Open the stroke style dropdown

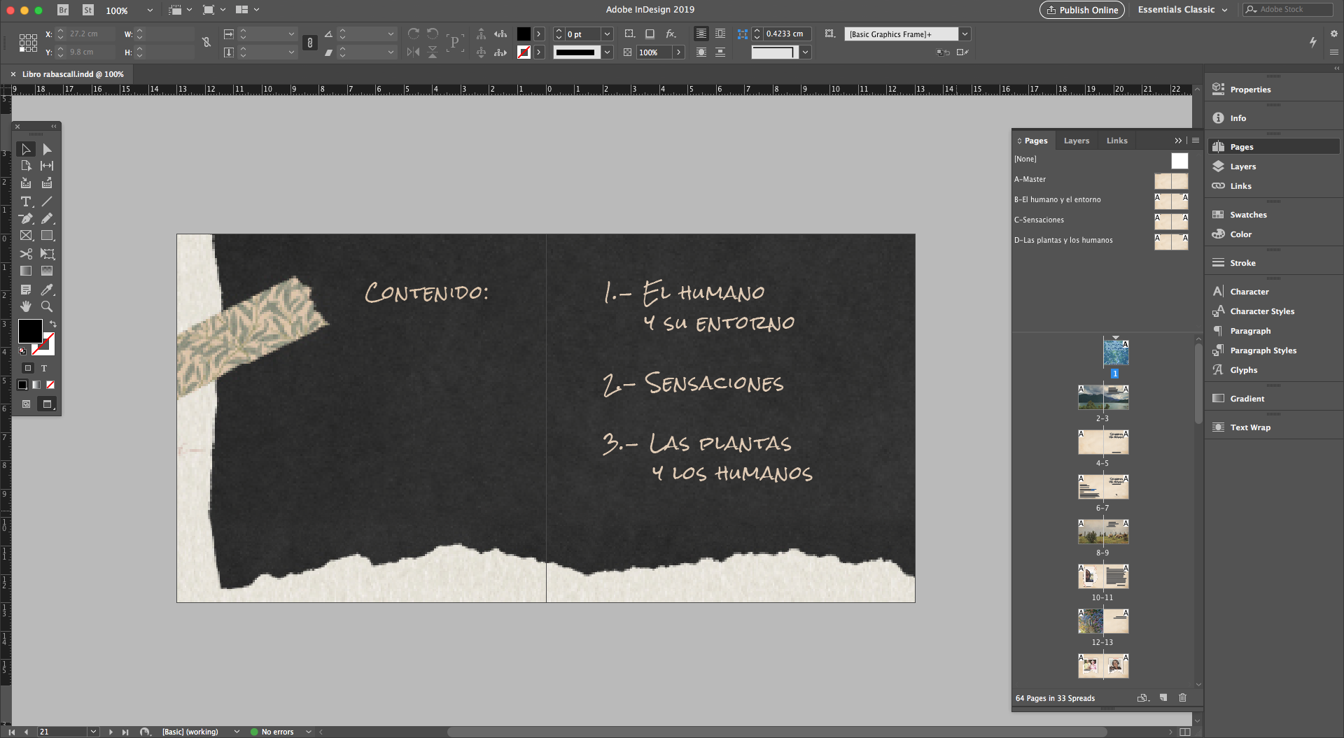coord(607,52)
